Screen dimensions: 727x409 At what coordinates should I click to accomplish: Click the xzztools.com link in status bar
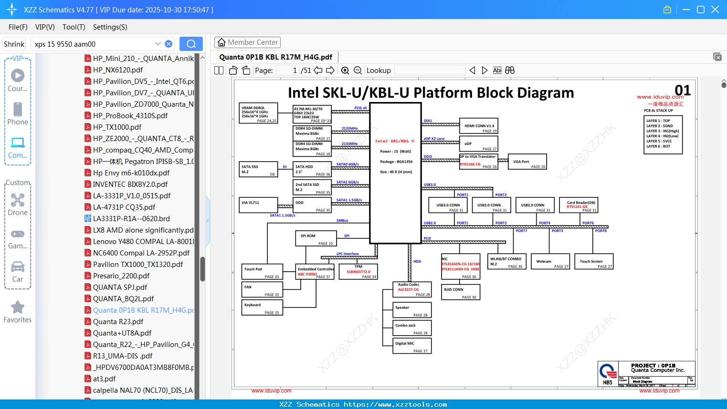[395, 404]
